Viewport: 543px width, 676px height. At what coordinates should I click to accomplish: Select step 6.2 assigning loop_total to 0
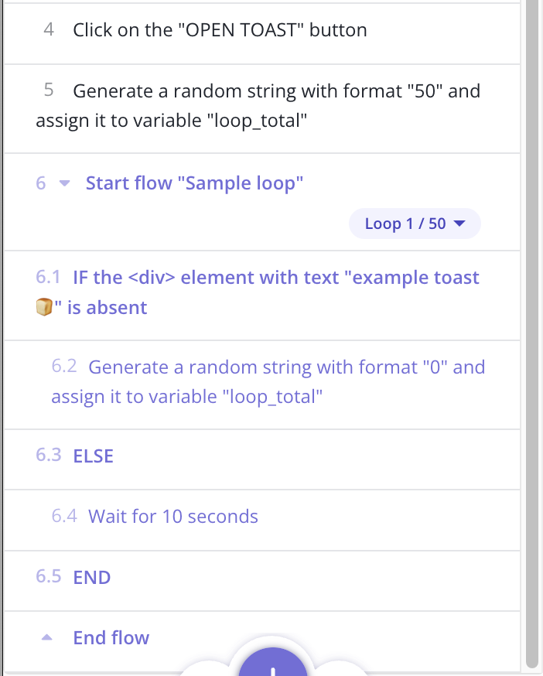[267, 381]
